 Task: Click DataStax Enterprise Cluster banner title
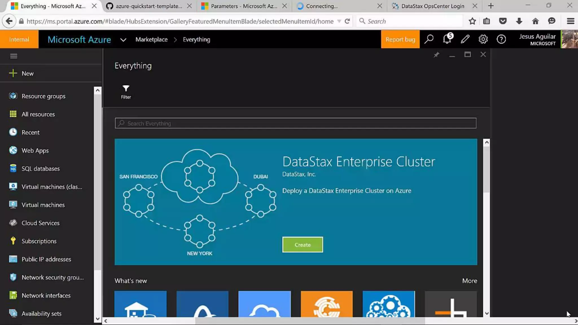coord(359,162)
